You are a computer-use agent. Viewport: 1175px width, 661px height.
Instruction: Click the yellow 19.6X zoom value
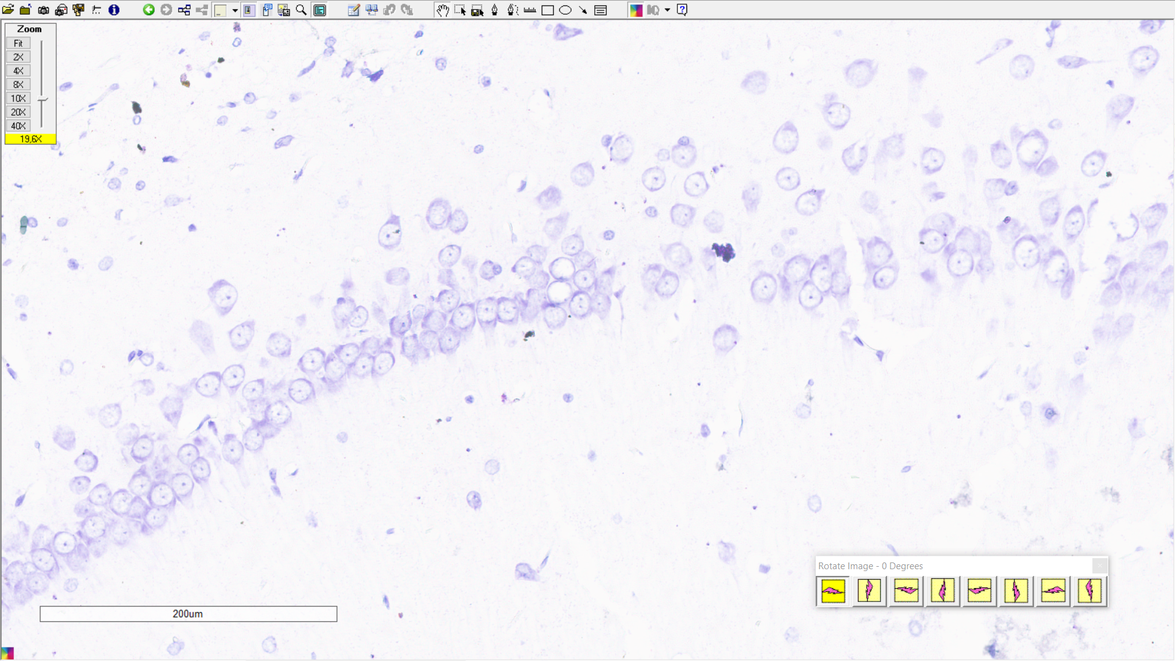pyautogui.click(x=31, y=139)
